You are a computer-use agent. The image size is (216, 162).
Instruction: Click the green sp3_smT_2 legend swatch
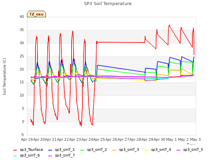click(82, 150)
